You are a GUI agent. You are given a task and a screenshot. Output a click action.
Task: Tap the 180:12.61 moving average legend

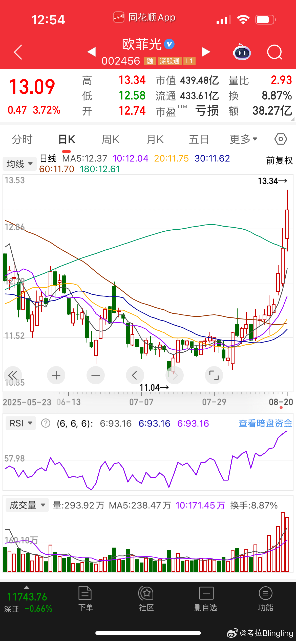(100, 169)
